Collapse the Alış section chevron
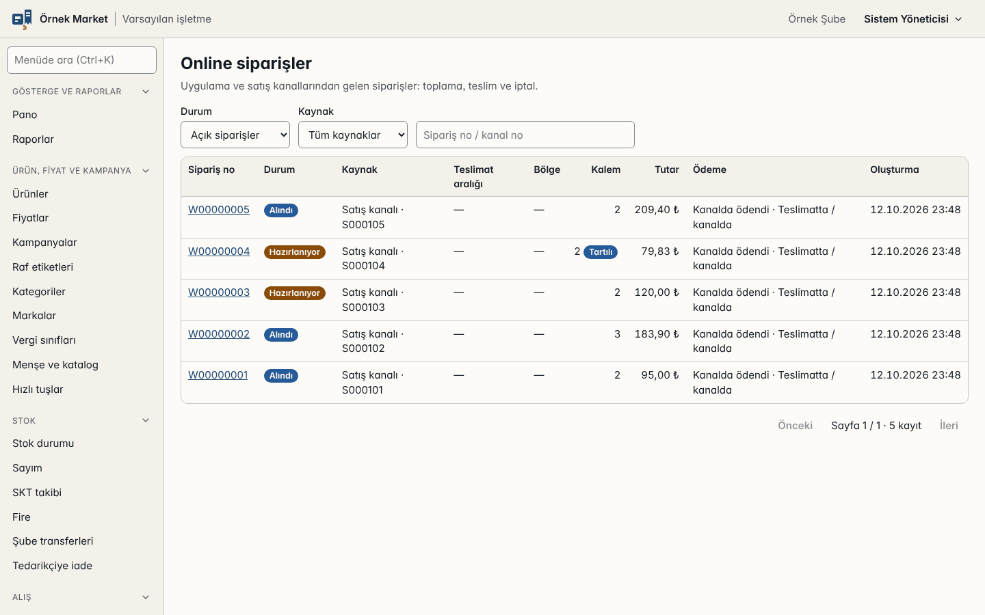The image size is (985, 615). point(146,597)
